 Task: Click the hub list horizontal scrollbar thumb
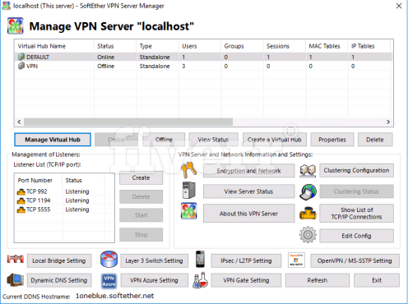coord(128,122)
